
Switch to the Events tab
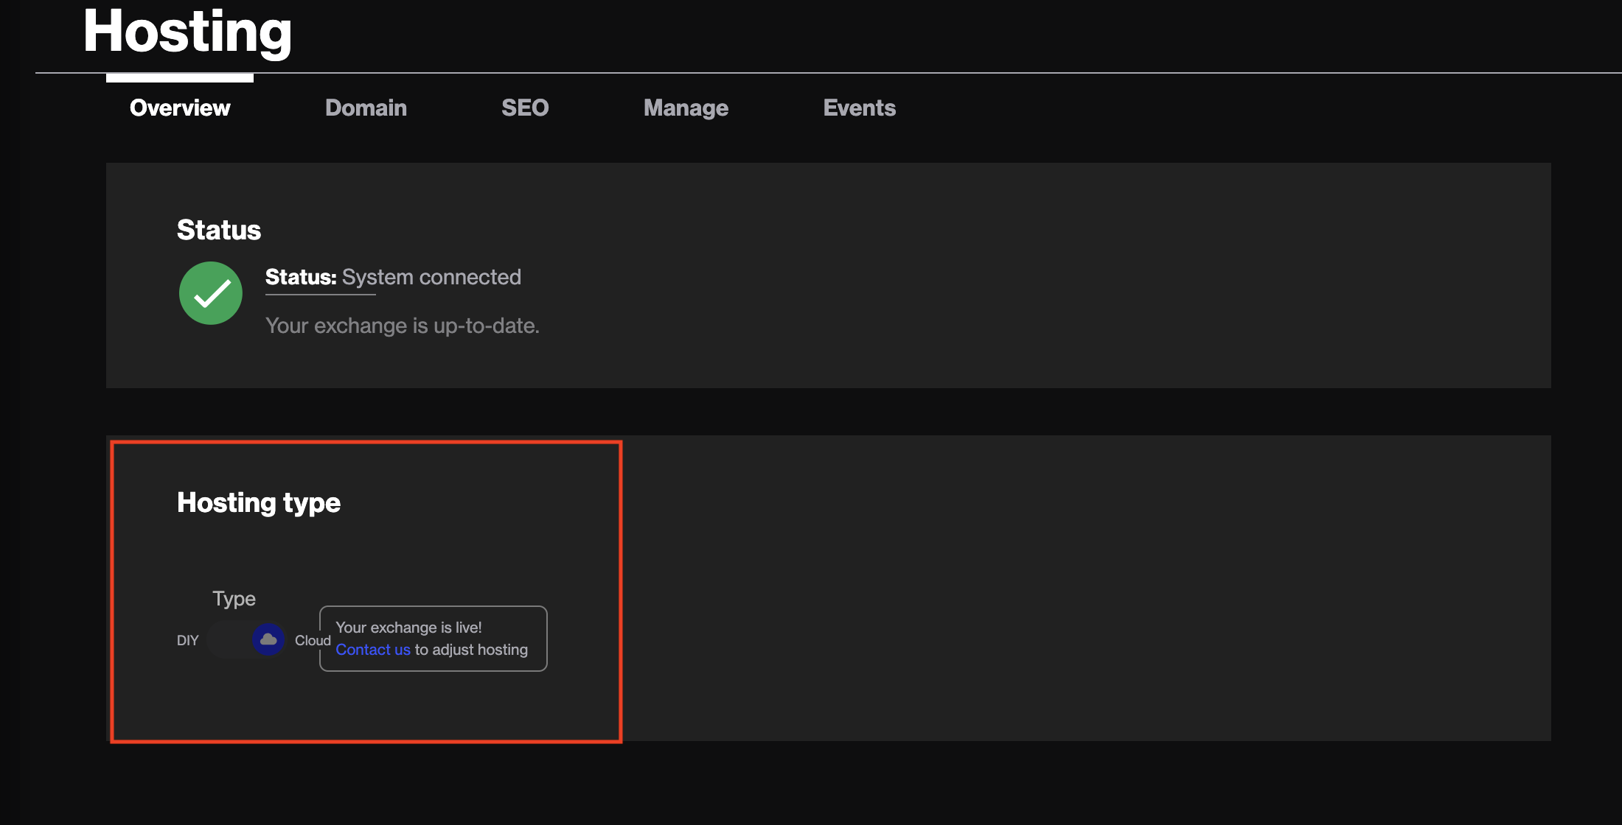859,108
